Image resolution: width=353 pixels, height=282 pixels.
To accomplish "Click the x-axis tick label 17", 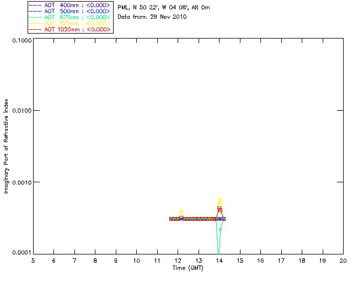I will pyautogui.click(x=281, y=261).
